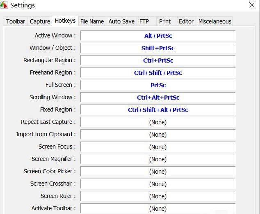
Task: Click the Fixed Region hotkey field
Action: coord(158,110)
